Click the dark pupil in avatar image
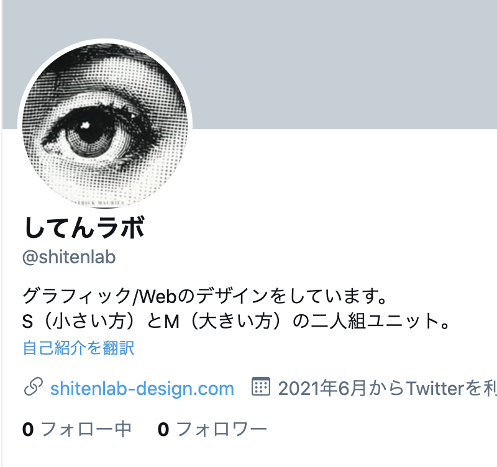The height and width of the screenshot is (467, 497). pos(89,129)
